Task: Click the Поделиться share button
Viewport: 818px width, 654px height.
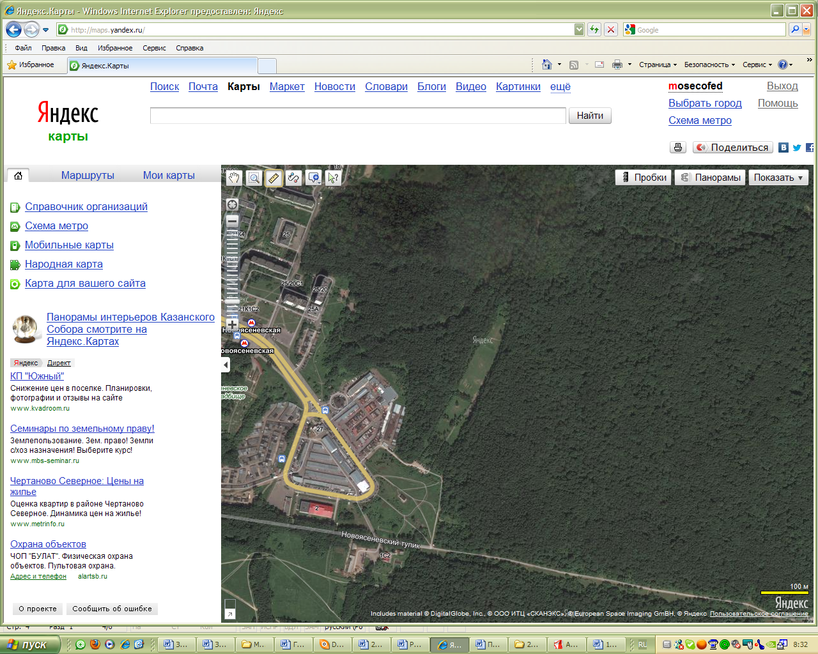Action: [733, 148]
